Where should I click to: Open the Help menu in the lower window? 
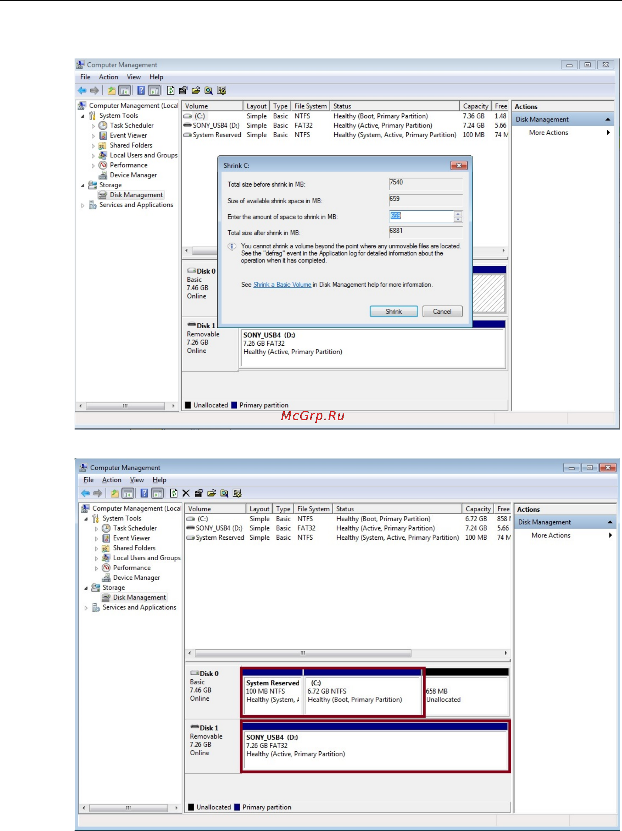click(159, 480)
